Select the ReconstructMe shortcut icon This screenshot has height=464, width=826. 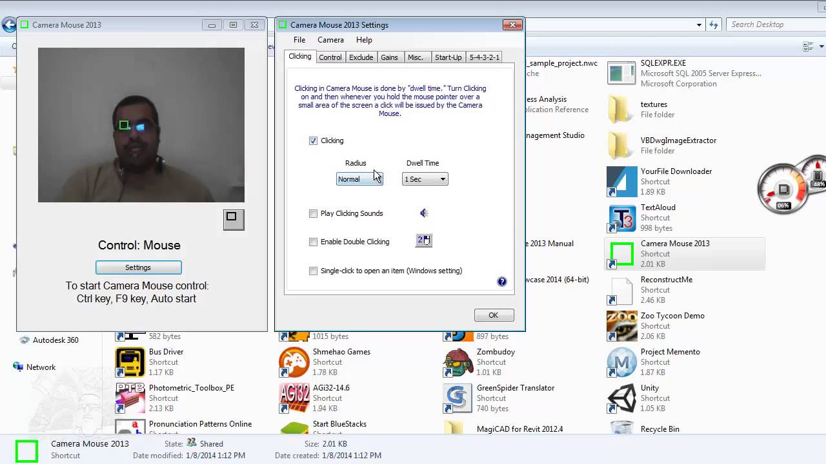coord(621,290)
